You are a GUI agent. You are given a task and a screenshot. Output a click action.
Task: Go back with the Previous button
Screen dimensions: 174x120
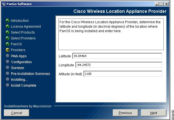125,113
